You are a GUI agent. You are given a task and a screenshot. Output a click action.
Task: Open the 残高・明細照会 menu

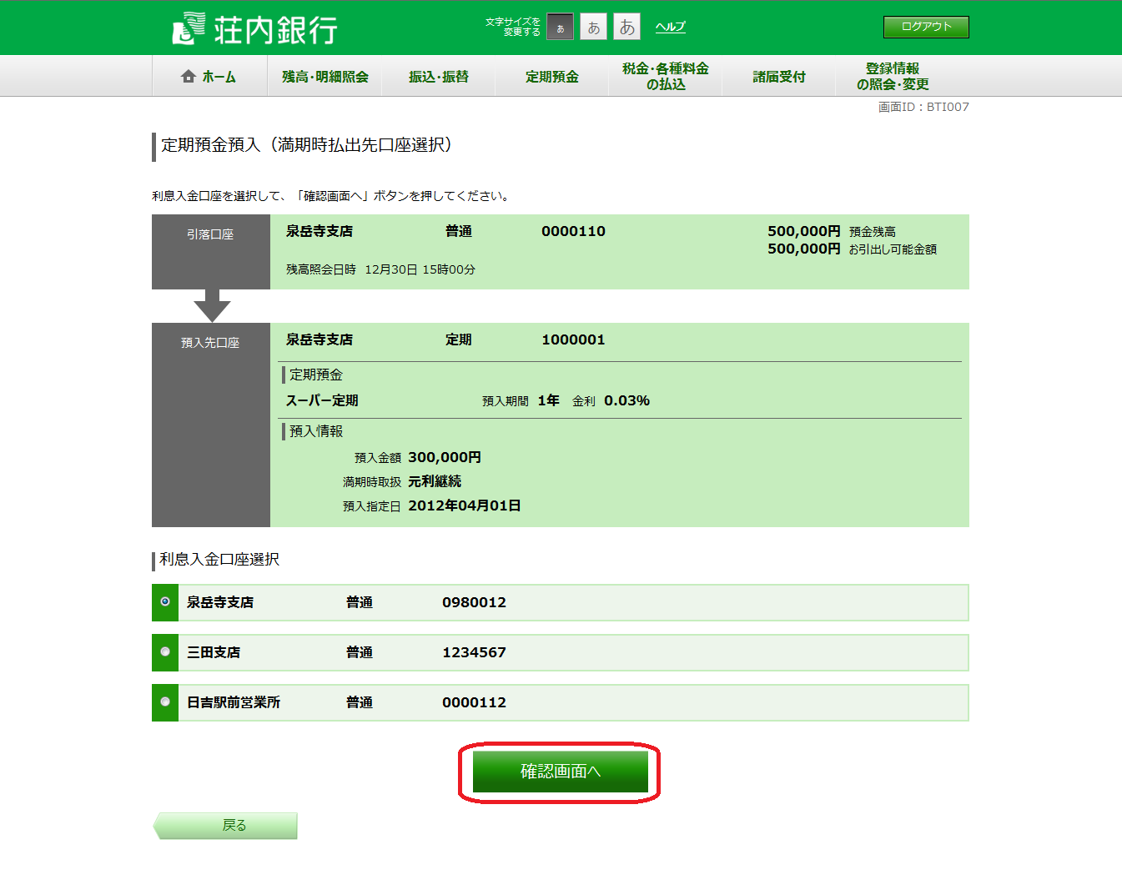click(325, 77)
